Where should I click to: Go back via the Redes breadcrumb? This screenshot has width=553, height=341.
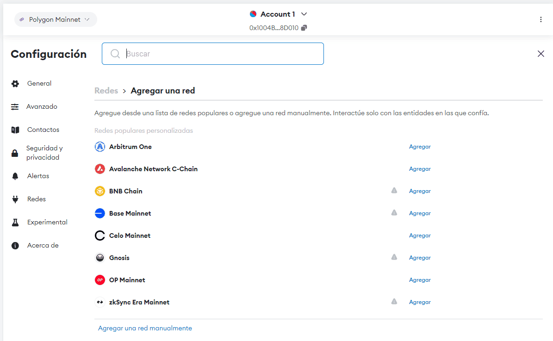click(x=106, y=91)
